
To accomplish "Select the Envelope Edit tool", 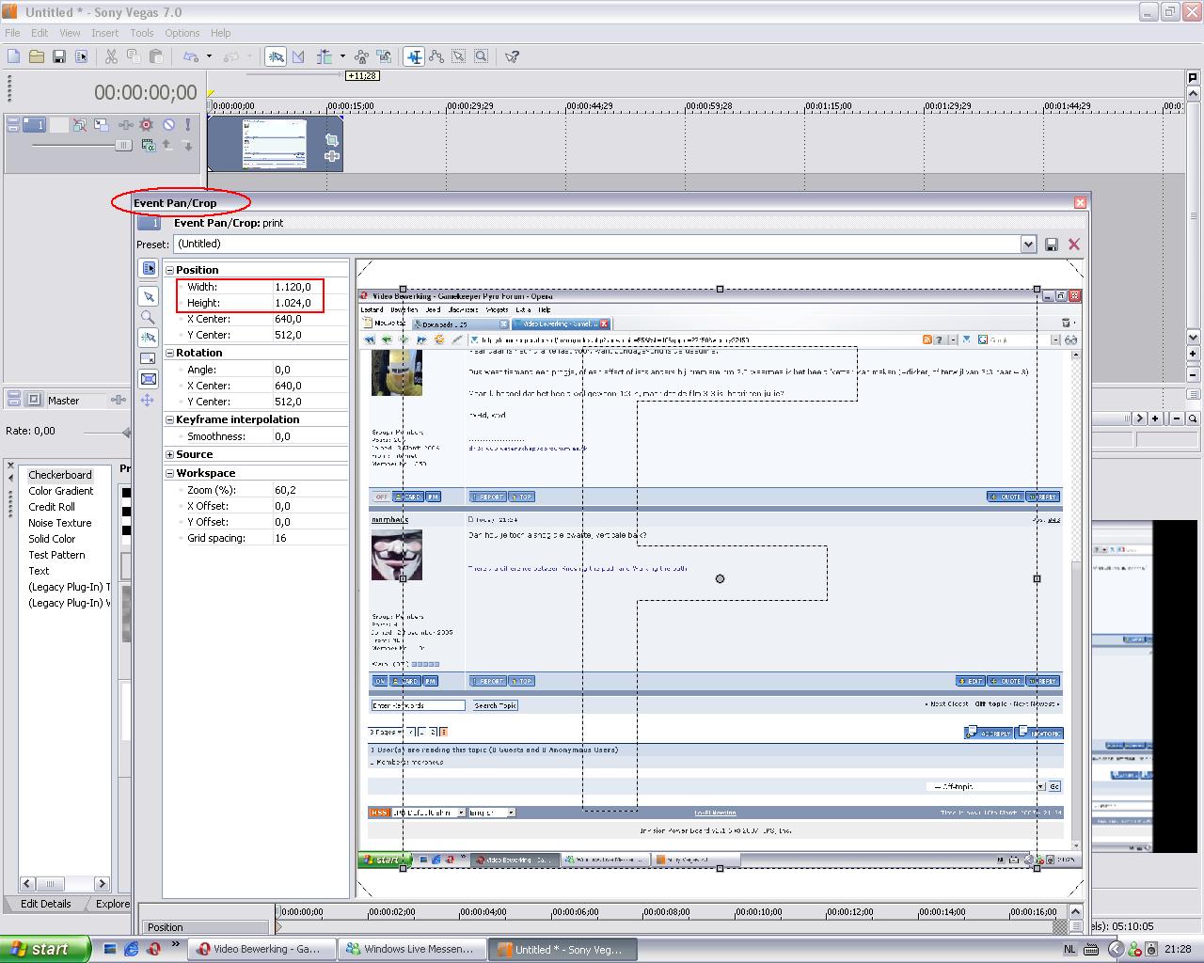I will pos(436,56).
